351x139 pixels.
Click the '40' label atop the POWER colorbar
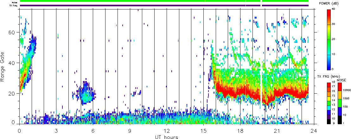pyautogui.click(x=334, y=9)
